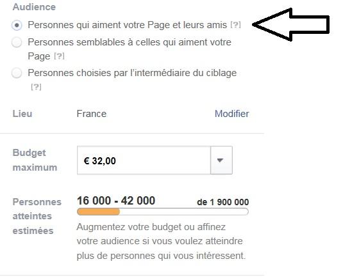Click the orange filled part of the reach bar
Screen dimensions: 343x280
(99, 212)
